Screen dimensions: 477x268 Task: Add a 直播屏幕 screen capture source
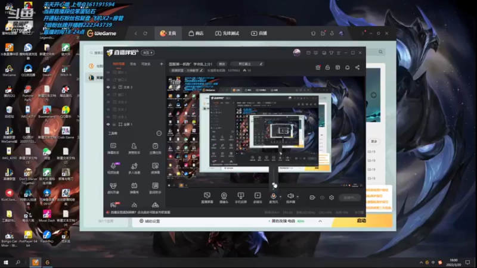[207, 198]
